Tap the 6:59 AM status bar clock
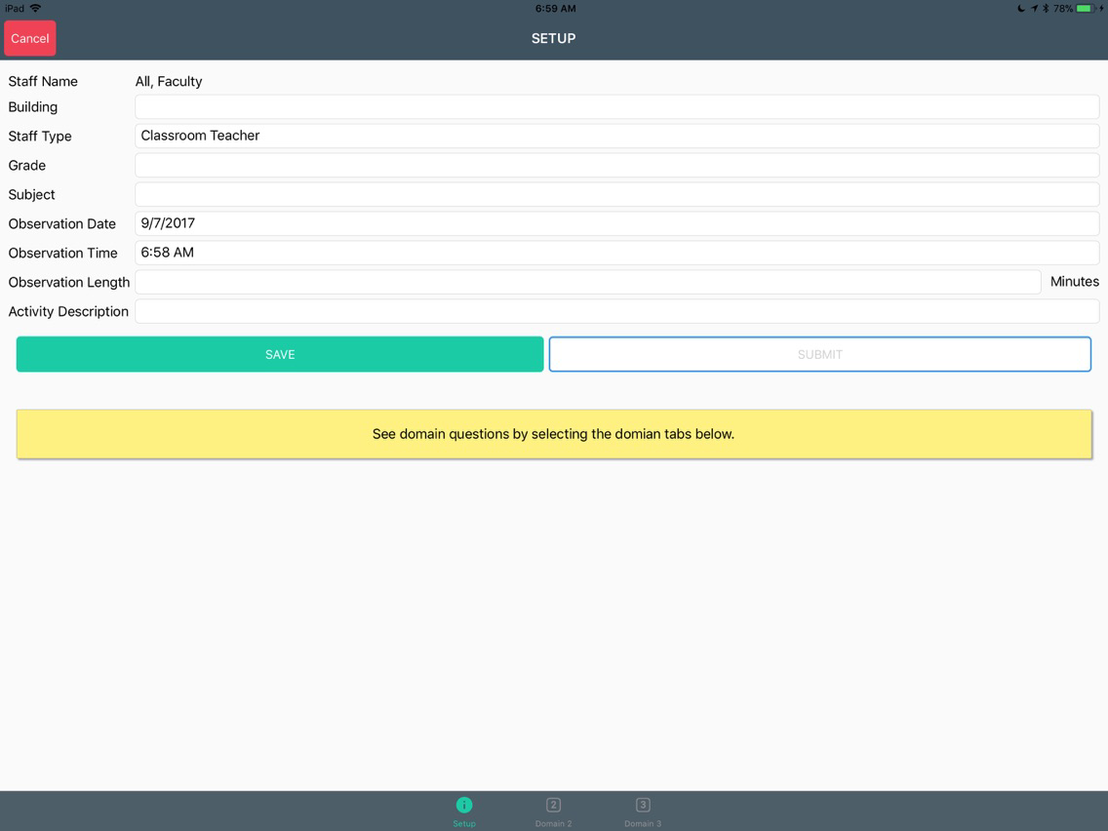The width and height of the screenshot is (1108, 831). tap(555, 9)
